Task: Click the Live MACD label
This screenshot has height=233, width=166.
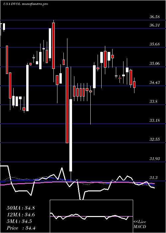Action: (x=140, y=224)
